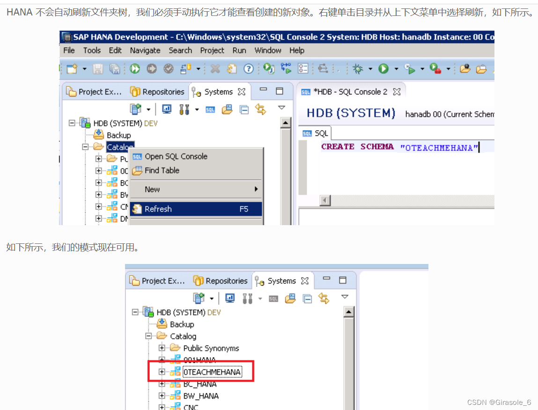Click the CREATE SCHEMA statement in SQL editor
This screenshot has height=410, width=538.
(399, 147)
